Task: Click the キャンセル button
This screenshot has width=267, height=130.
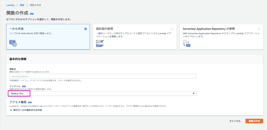Action: (235, 121)
